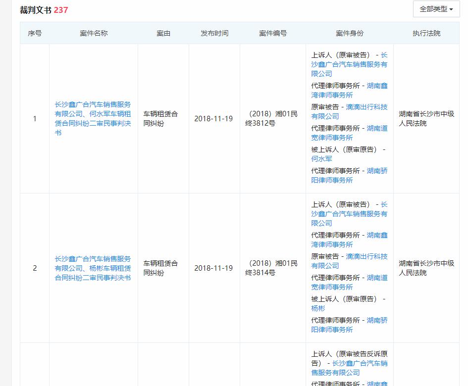The image size is (468, 386).
Task: Select row 2 publish date 2018-11-19
Action: 213,268
